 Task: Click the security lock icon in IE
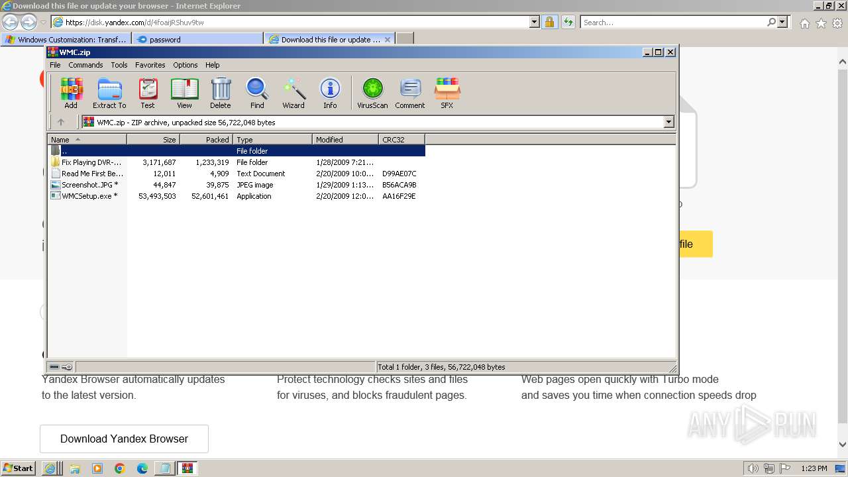click(549, 22)
